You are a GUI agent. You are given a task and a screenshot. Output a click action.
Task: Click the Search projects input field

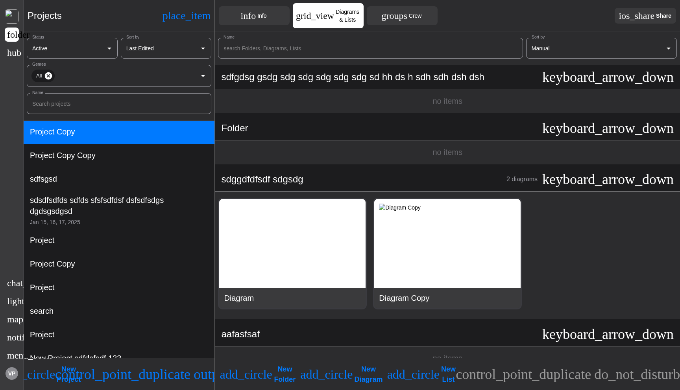pyautogui.click(x=119, y=104)
